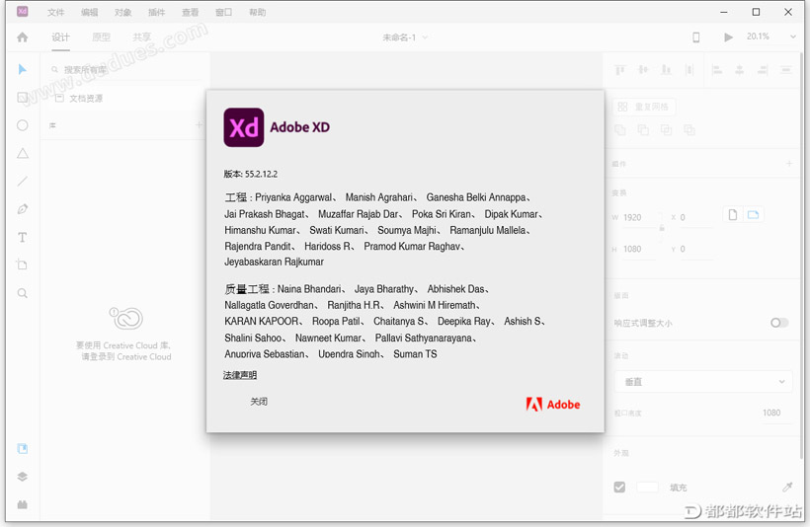Viewport: 810px width, 527px height.
Task: Click the align left icon
Action: coord(716,70)
